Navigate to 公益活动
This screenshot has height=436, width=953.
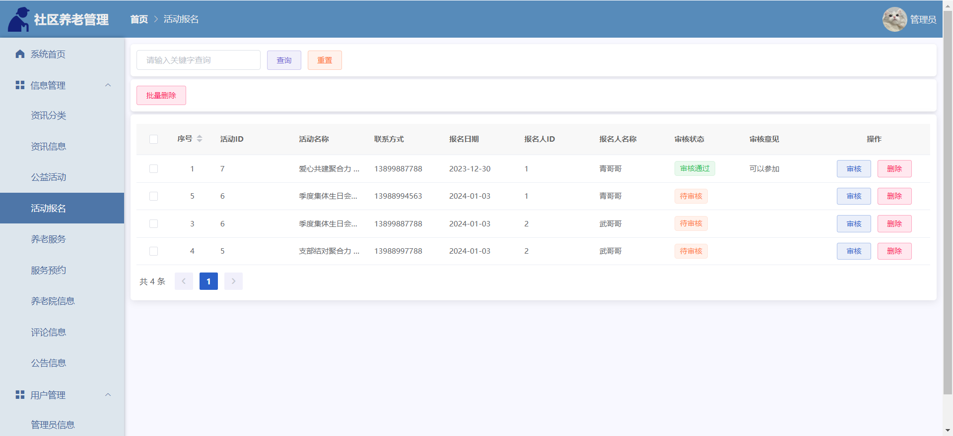click(62, 177)
